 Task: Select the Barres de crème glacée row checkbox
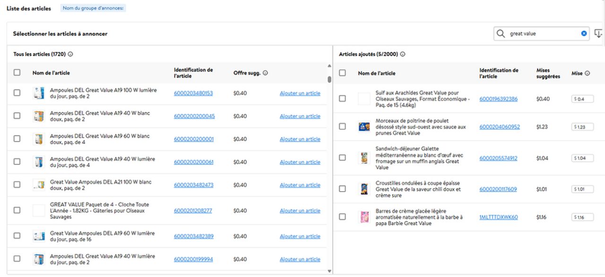[343, 217]
